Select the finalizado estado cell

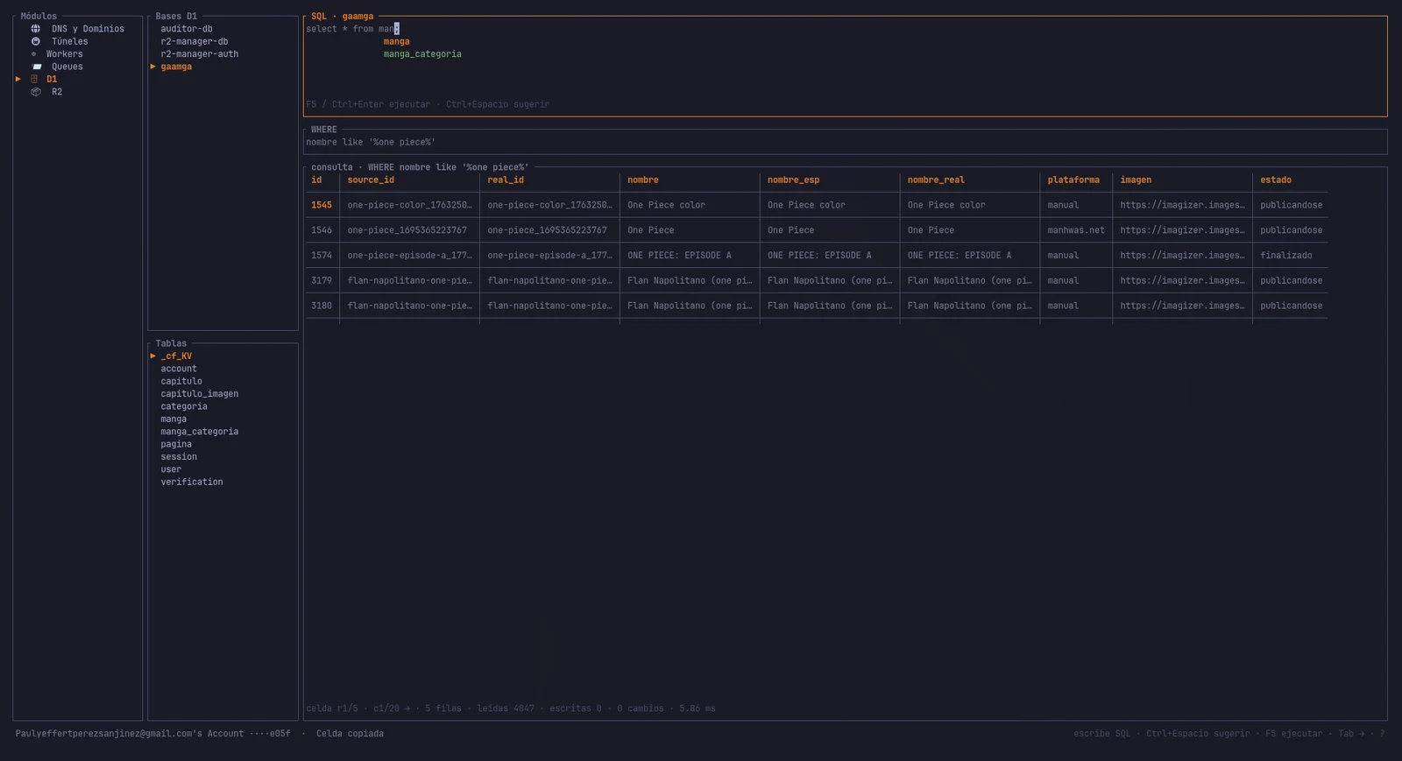coord(1285,256)
